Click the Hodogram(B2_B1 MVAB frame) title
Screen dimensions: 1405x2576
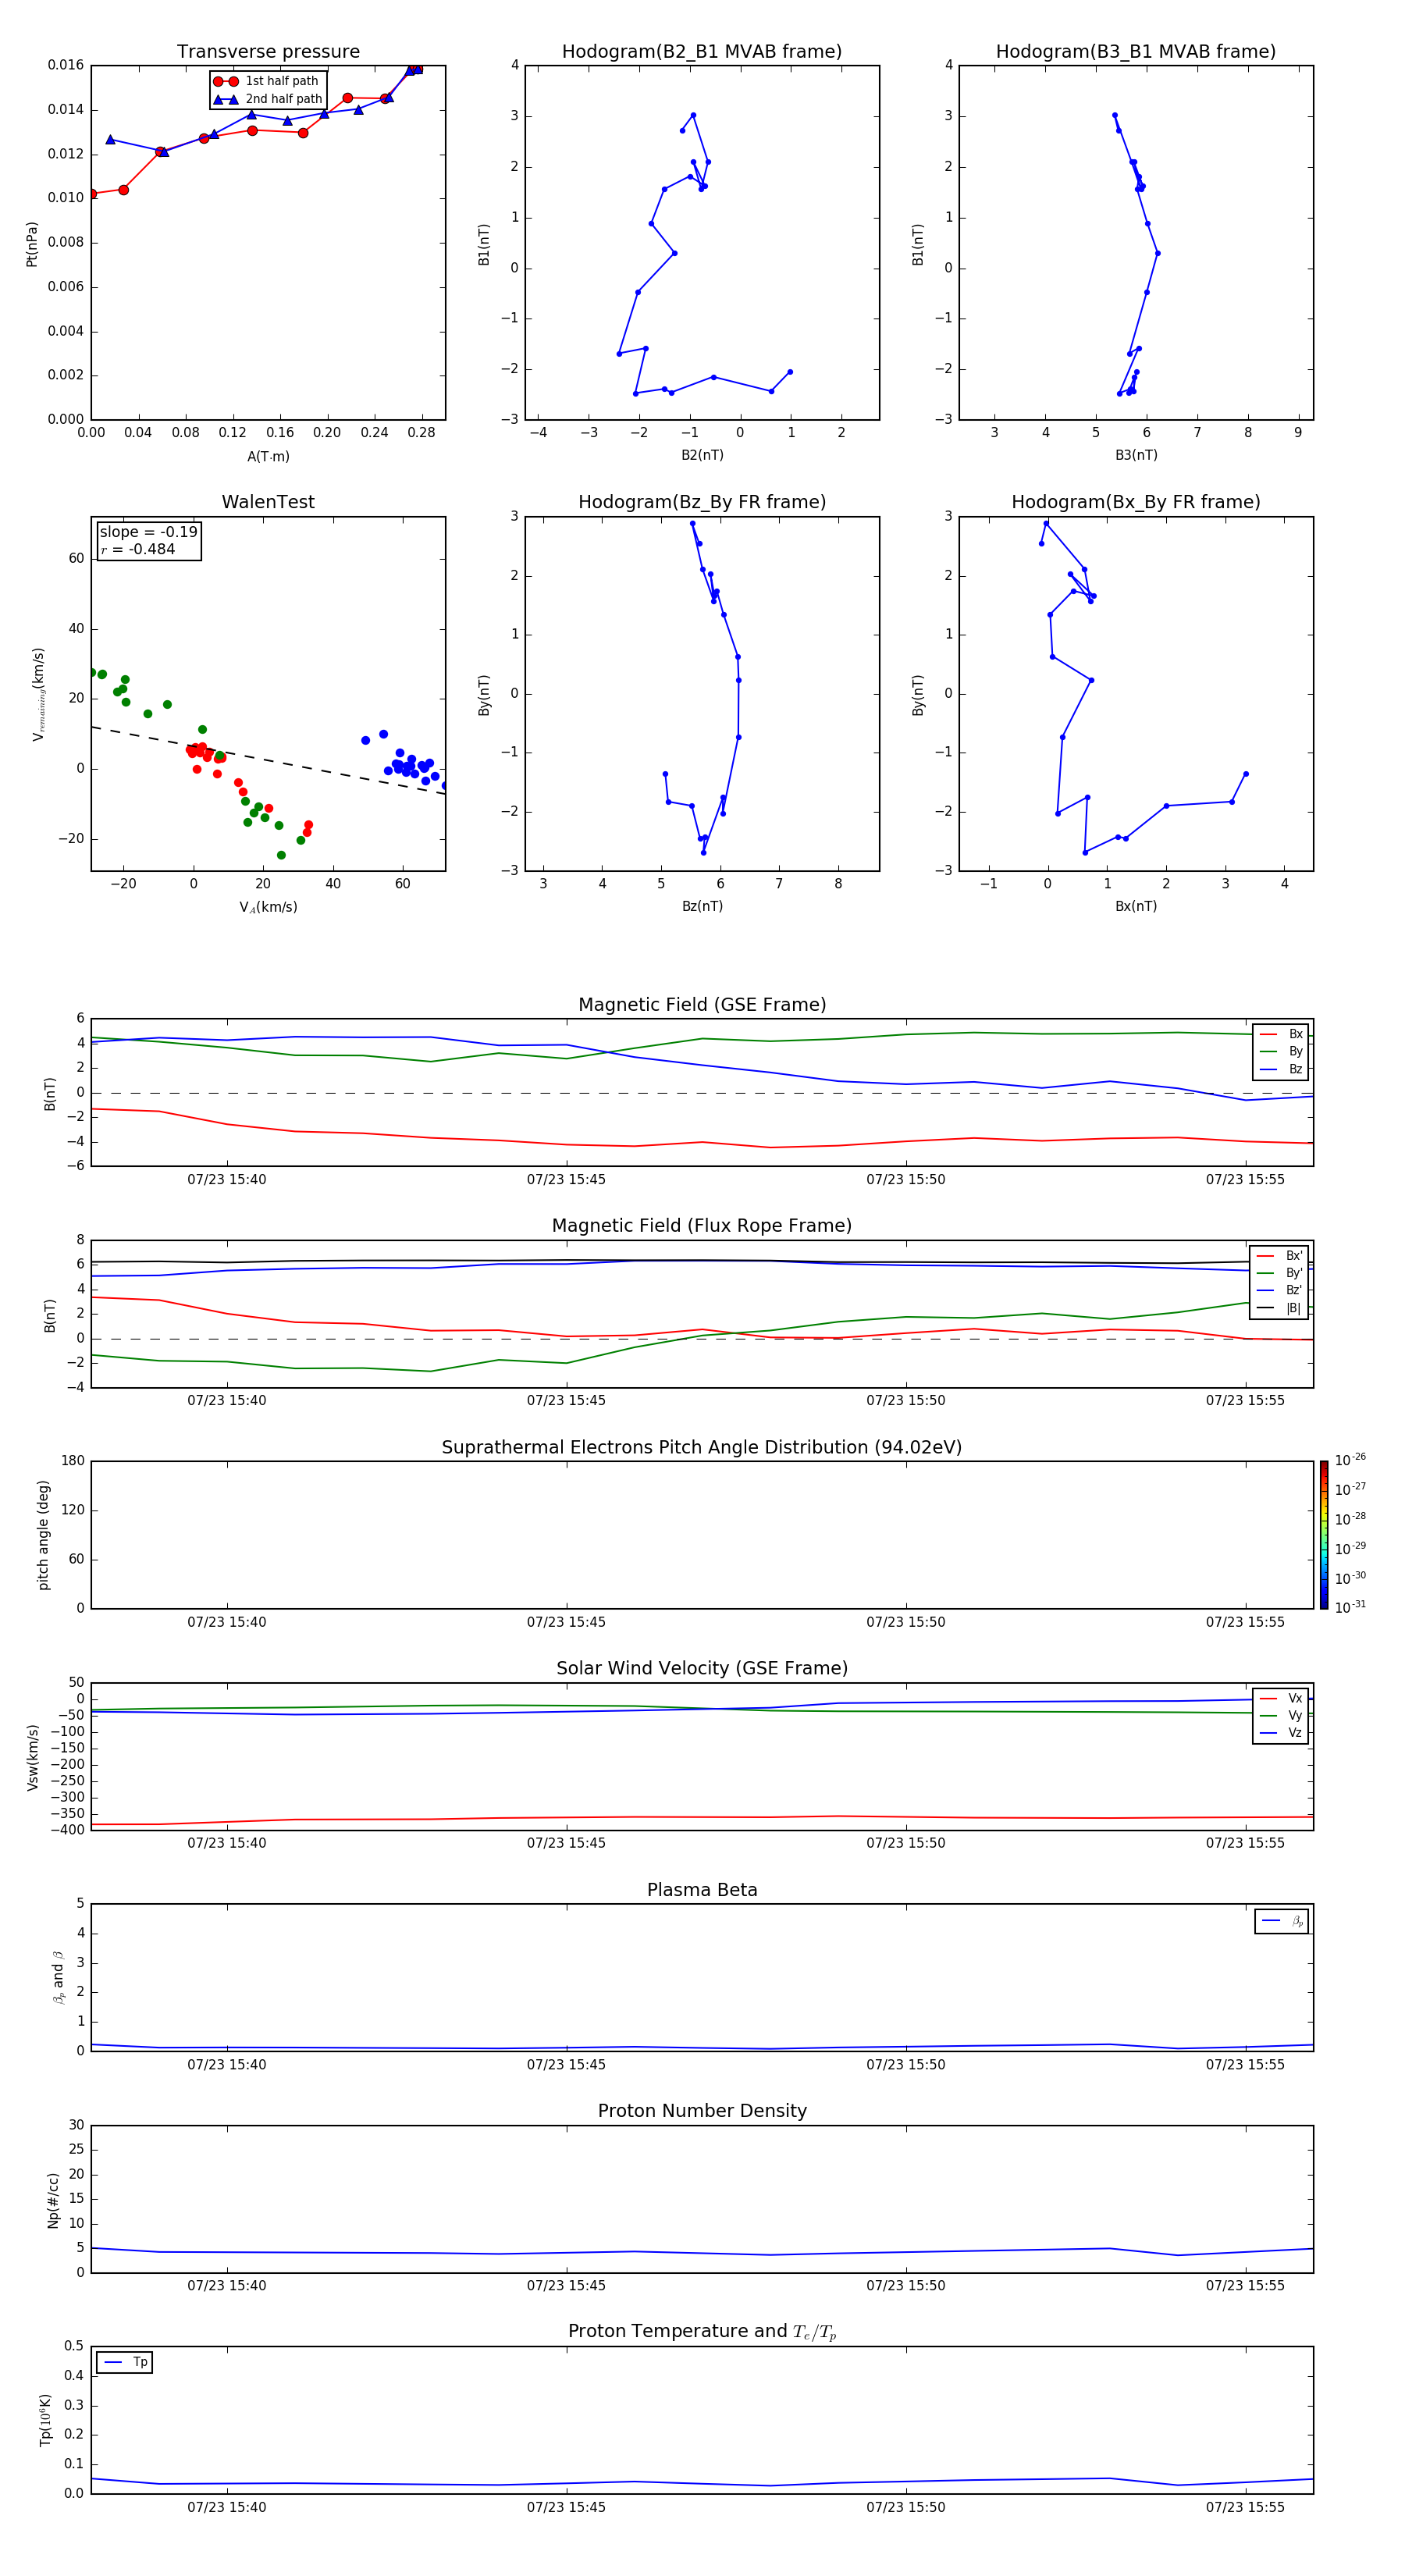click(x=702, y=52)
